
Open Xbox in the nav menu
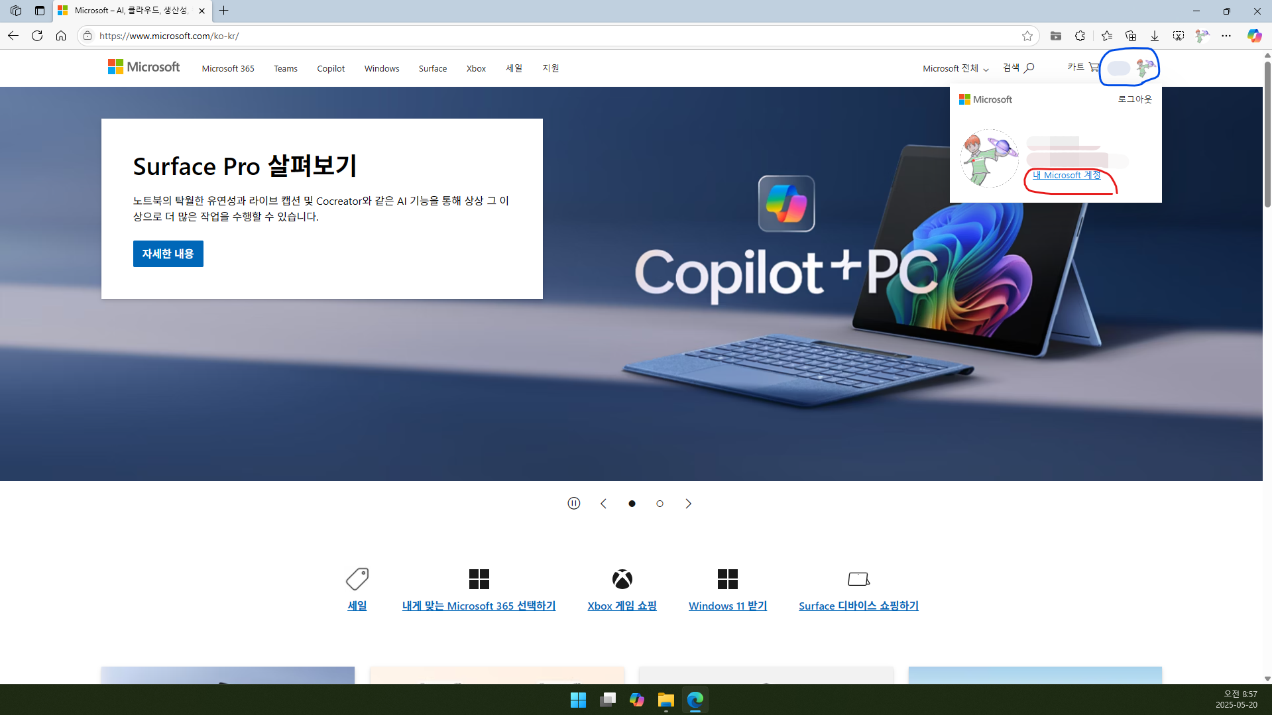pyautogui.click(x=476, y=68)
